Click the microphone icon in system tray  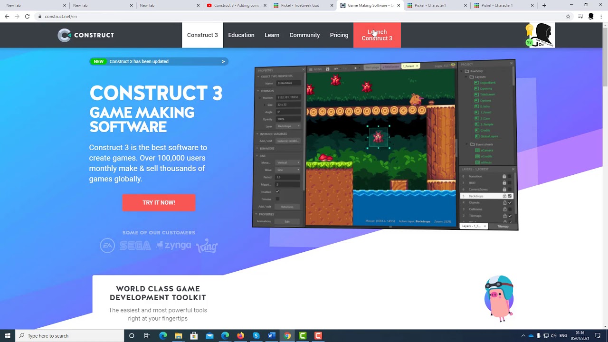point(539,336)
